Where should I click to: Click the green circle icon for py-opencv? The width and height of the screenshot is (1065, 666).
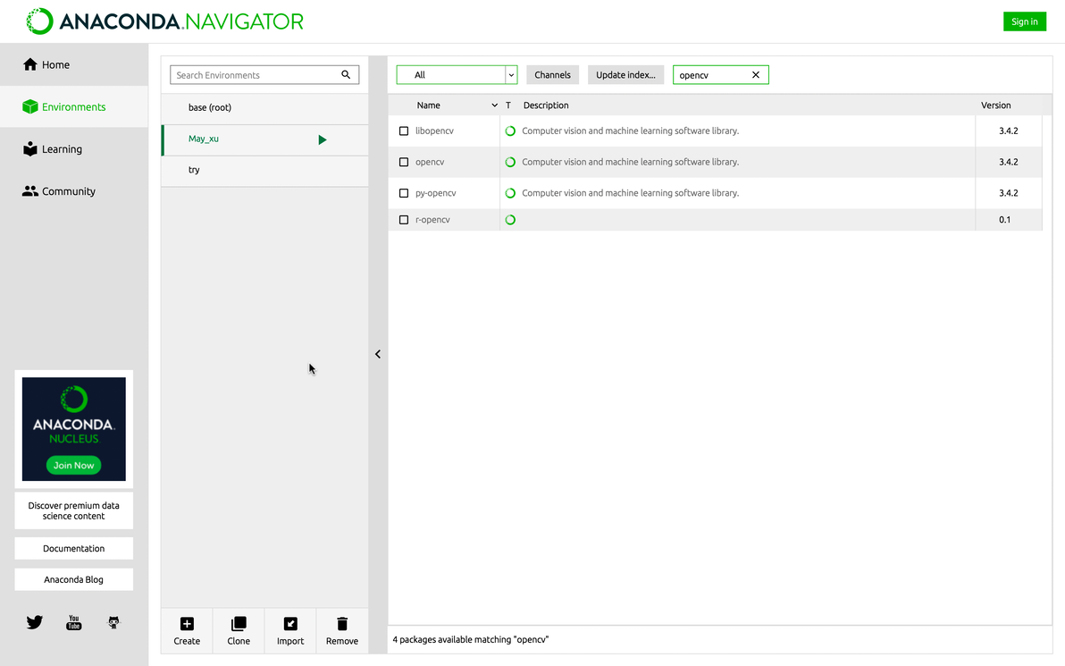pyautogui.click(x=510, y=194)
